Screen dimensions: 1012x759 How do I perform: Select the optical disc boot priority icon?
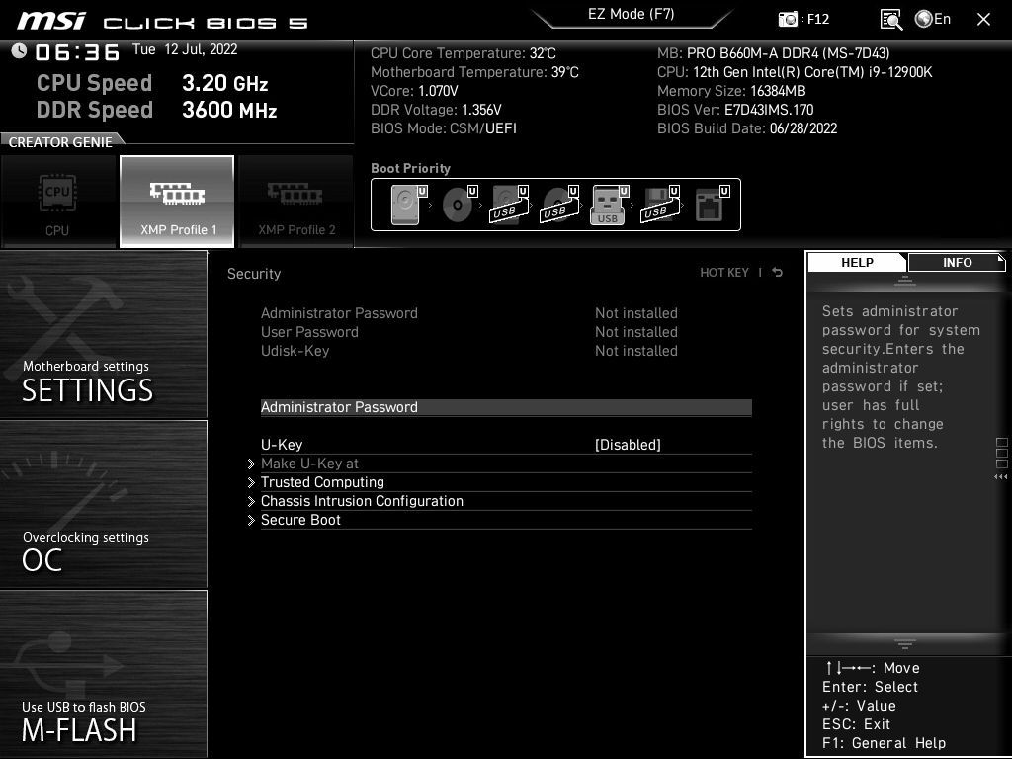(460, 205)
